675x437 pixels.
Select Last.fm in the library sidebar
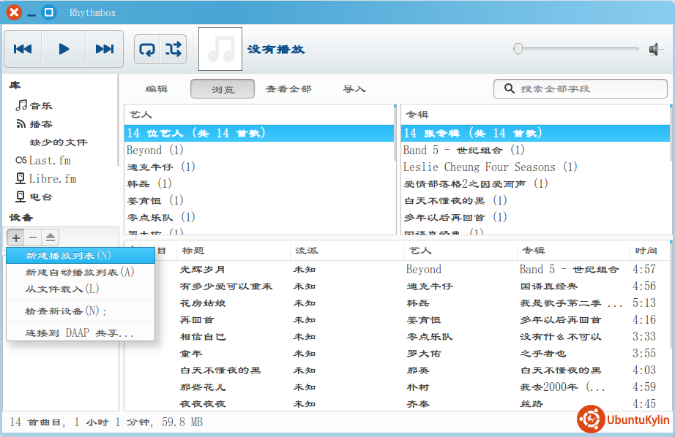tap(49, 161)
